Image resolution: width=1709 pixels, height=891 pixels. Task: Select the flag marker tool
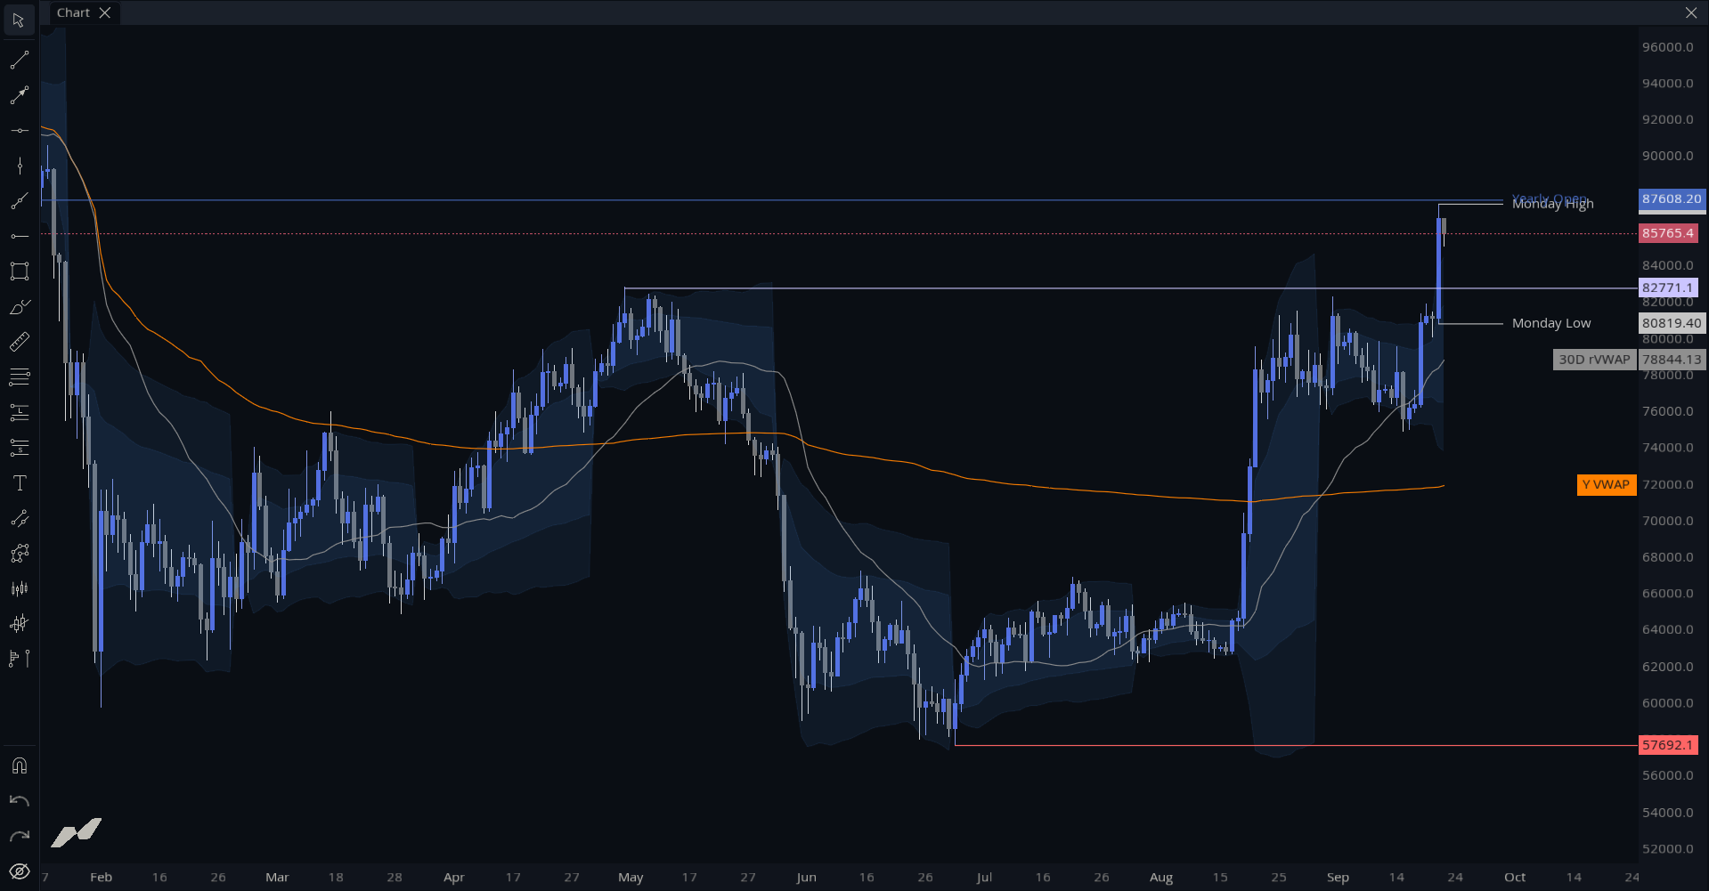(x=19, y=659)
